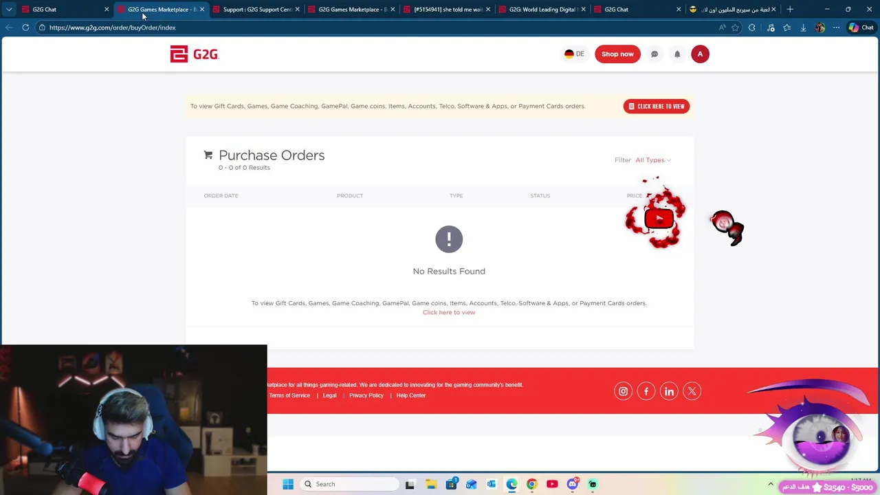
Task: Open the Copilot Chat button
Action: (x=861, y=27)
